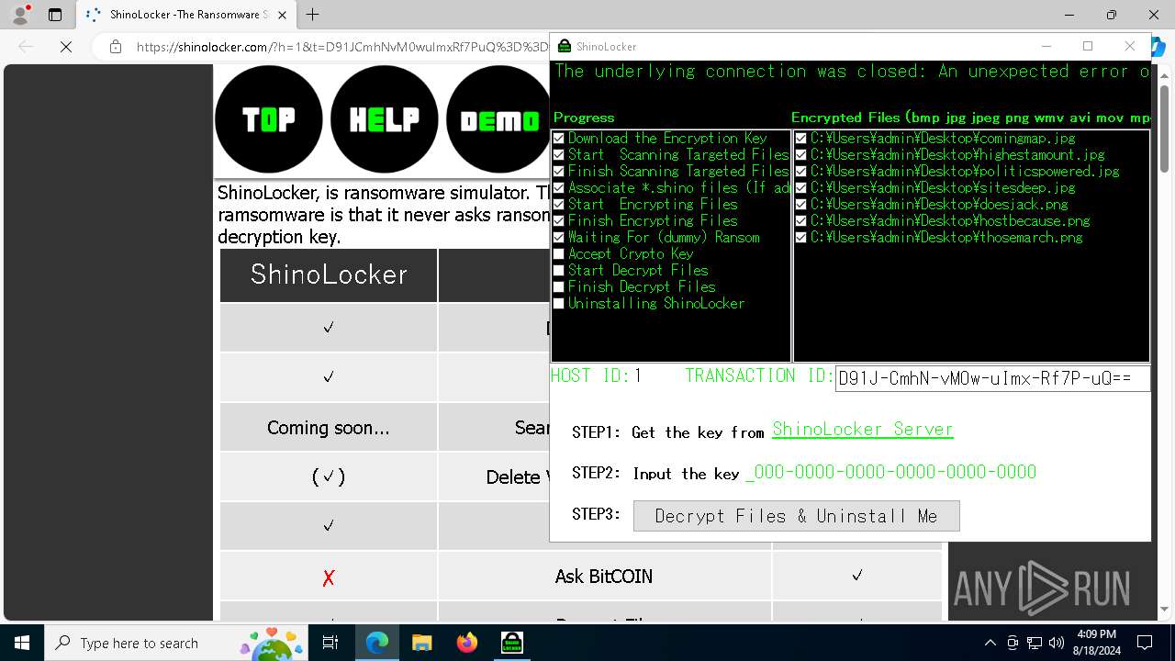
Task: Show hidden system tray icons
Action: point(990,643)
